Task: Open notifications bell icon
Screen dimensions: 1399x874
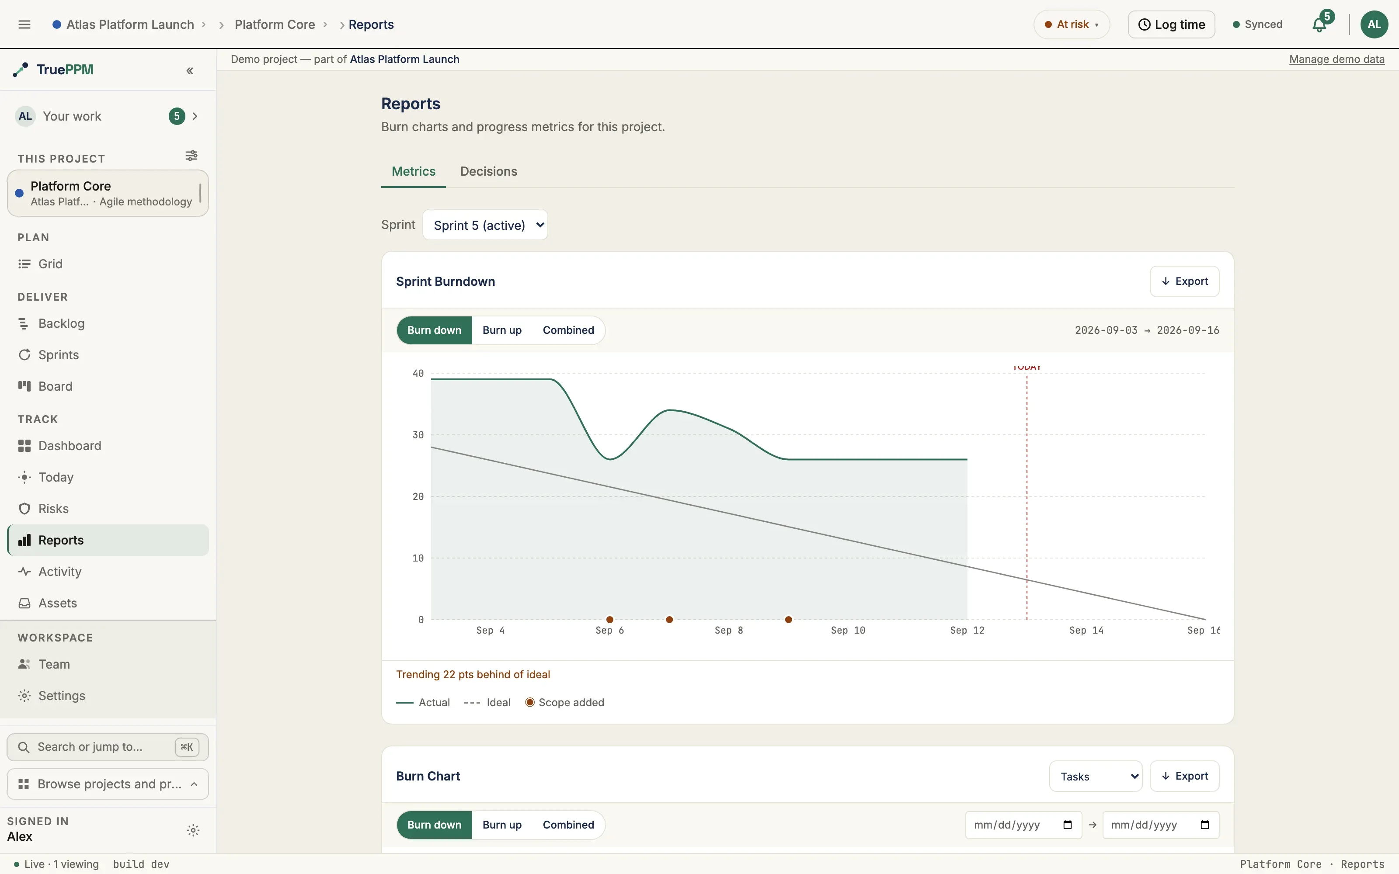Action: click(x=1320, y=24)
